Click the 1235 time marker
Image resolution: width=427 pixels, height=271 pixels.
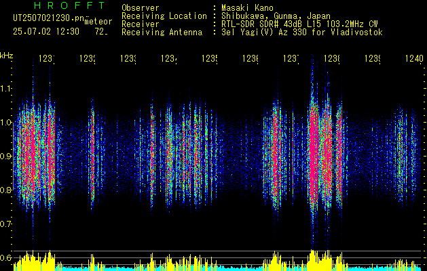tap(209, 59)
